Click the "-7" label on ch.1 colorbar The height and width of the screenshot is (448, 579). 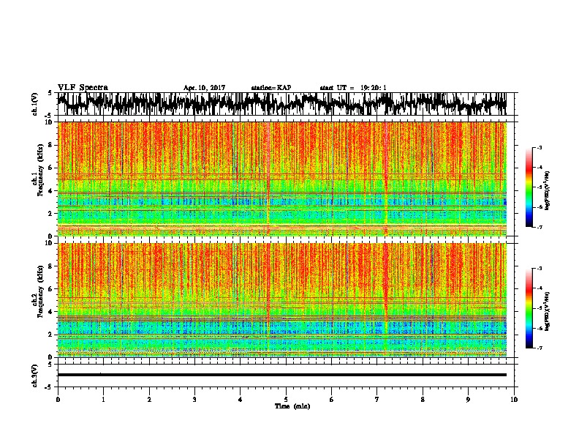tap(539, 227)
